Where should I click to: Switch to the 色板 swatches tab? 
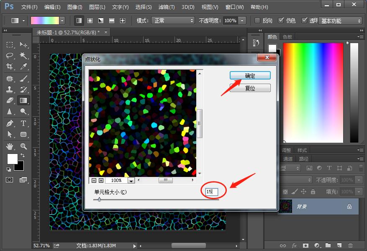pos(287,37)
